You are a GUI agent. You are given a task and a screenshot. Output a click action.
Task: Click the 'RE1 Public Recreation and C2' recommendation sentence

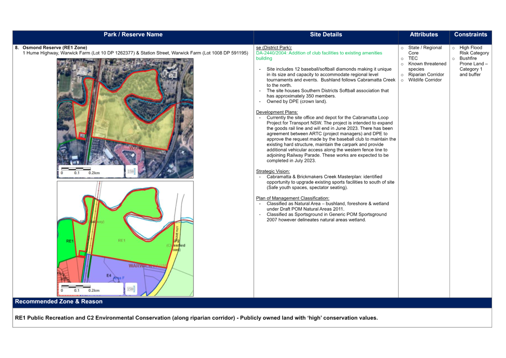[x=196, y=318]
